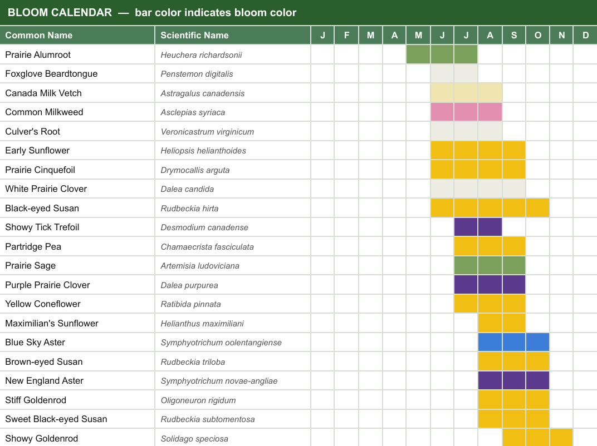Click the purple Showy Tick Trefoil bloom bar
The height and width of the screenshot is (446, 597).
tap(478, 227)
